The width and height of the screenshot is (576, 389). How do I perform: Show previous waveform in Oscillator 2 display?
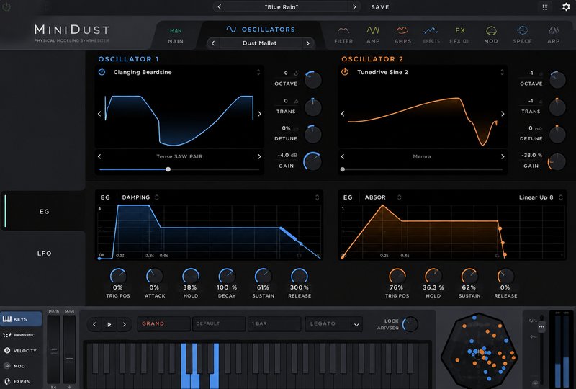click(343, 114)
